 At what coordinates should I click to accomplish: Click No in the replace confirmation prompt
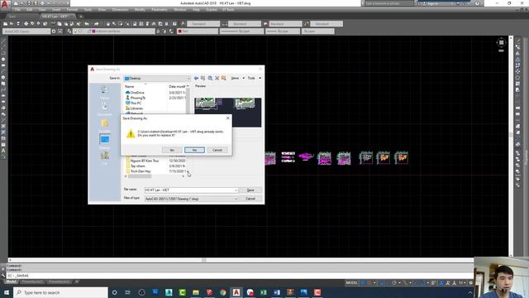pyautogui.click(x=194, y=150)
